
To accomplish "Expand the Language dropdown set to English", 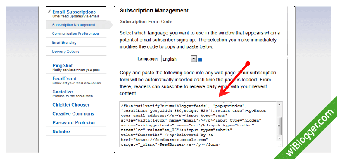I will click(x=179, y=59).
